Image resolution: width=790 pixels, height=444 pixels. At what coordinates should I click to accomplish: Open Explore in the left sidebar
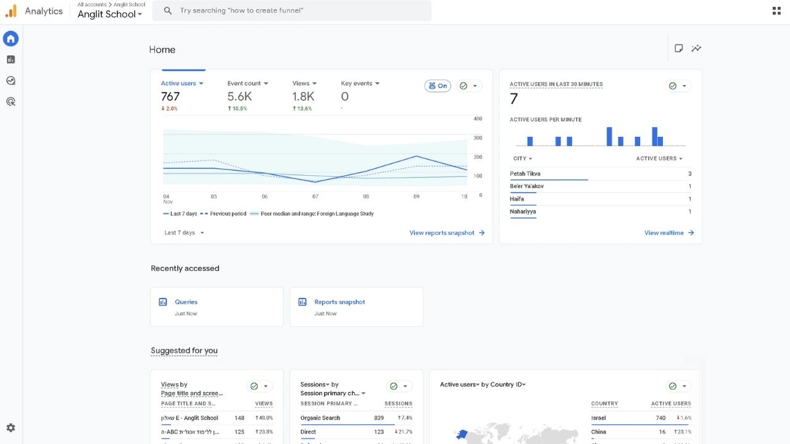pos(10,81)
